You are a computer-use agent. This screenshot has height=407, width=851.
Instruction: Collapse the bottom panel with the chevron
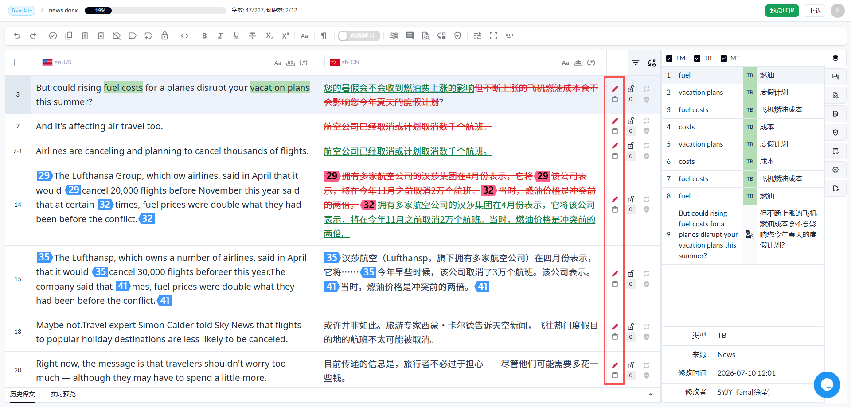pyautogui.click(x=650, y=395)
